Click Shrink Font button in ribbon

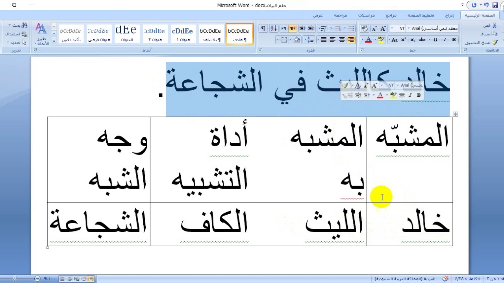point(374,28)
